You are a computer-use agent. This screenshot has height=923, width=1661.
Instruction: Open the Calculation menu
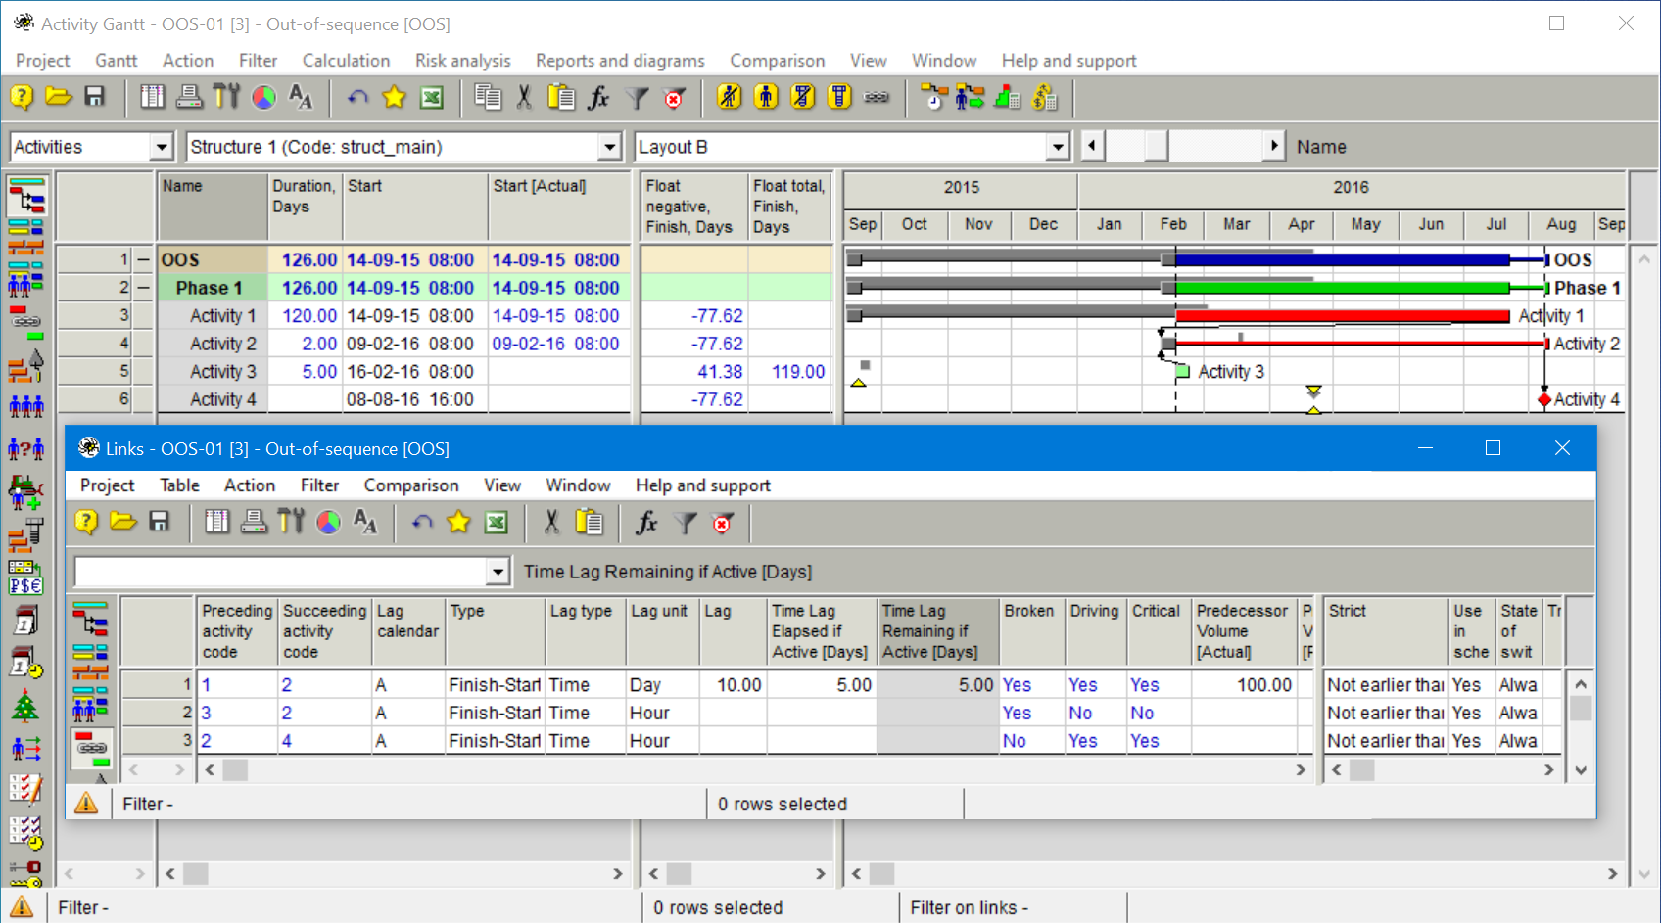346,61
